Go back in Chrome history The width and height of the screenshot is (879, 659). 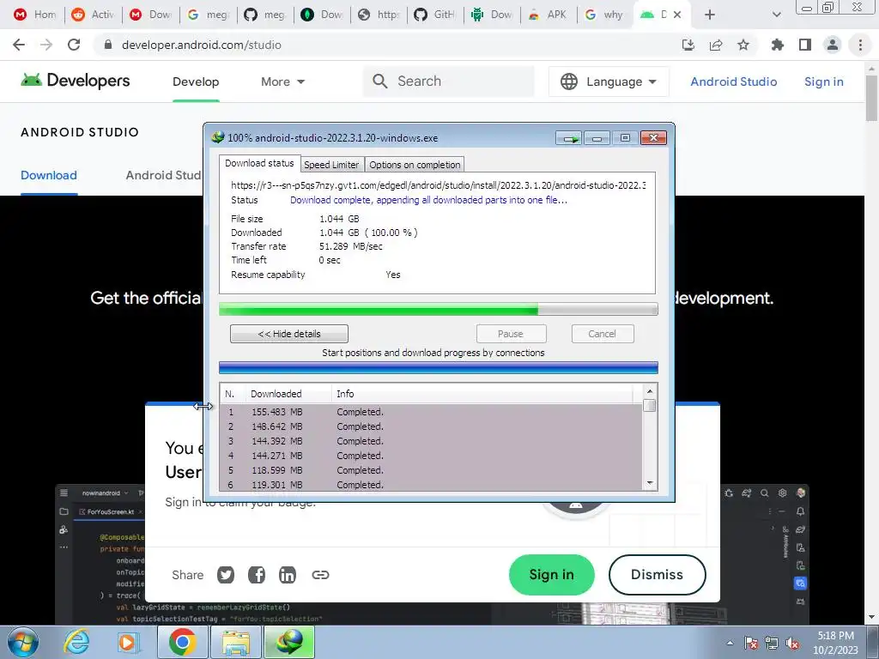[x=19, y=45]
